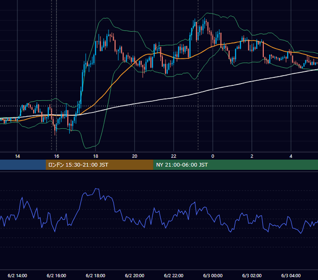Click the blue session bar before London
The width and height of the screenshot is (318, 280).
click(x=23, y=165)
